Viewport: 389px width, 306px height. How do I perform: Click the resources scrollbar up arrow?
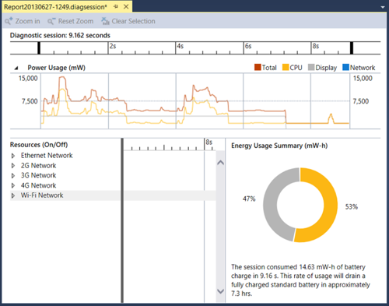click(220, 163)
